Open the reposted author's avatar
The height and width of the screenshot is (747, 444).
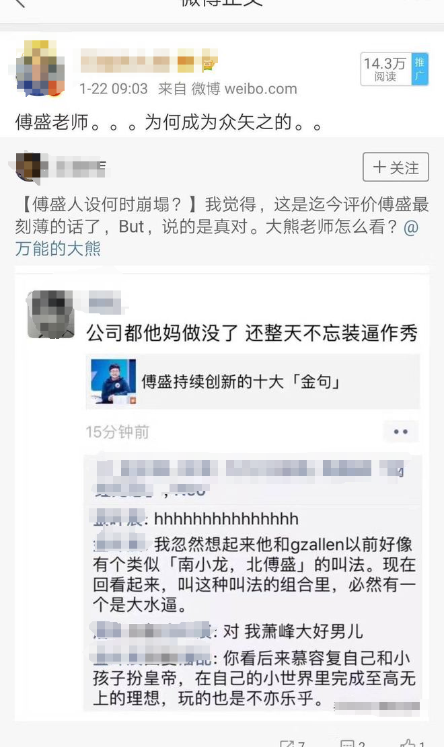[x=30, y=167]
